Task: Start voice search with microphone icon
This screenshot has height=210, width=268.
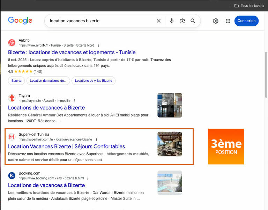Action: tap(171, 21)
